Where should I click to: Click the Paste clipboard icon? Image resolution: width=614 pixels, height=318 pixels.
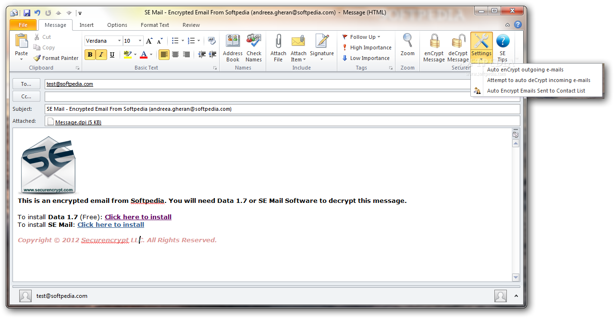[21, 41]
